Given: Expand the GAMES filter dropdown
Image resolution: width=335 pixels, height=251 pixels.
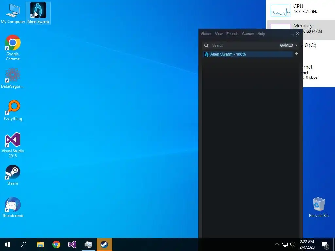Looking at the screenshot, I should 289,45.
